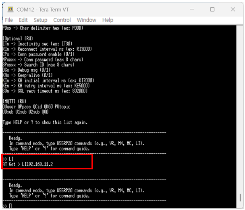245x210 pixels.
Task: Open the Setup menu
Action: (40, 20)
